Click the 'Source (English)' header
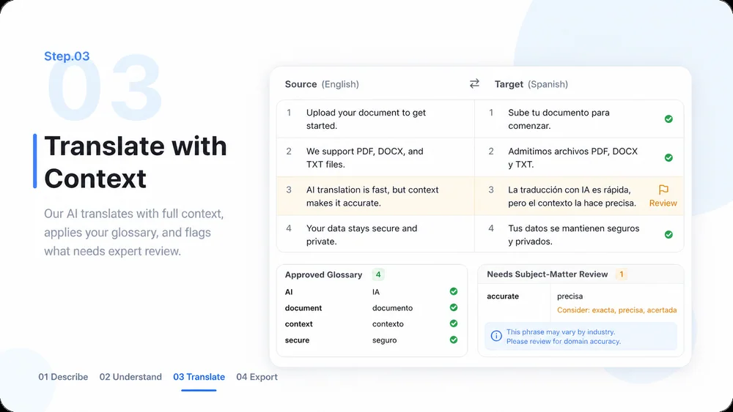Viewport: 733px width, 412px height. coord(322,84)
